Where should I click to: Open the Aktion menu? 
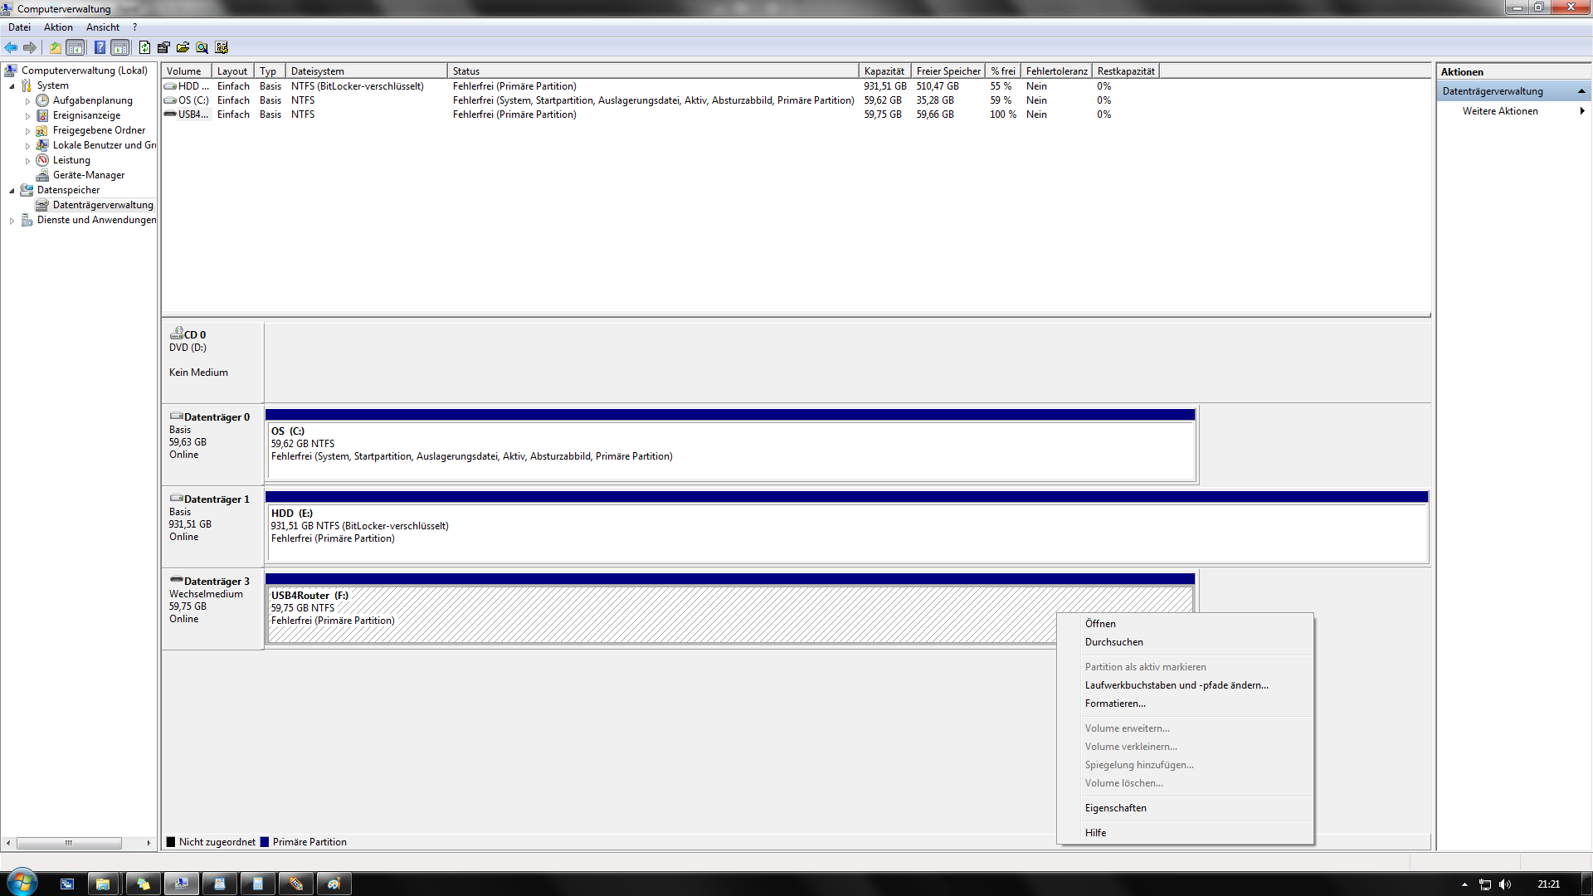pyautogui.click(x=58, y=27)
